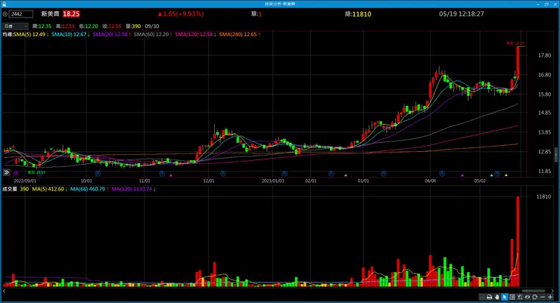Click the purple triangle marker before 05/02
This screenshot has width=560, height=303.
[462, 175]
